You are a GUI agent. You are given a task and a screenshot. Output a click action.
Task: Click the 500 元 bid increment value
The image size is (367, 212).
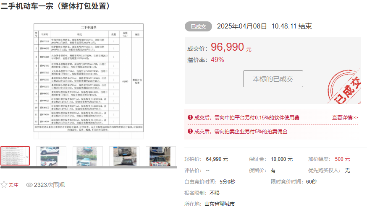(342, 159)
